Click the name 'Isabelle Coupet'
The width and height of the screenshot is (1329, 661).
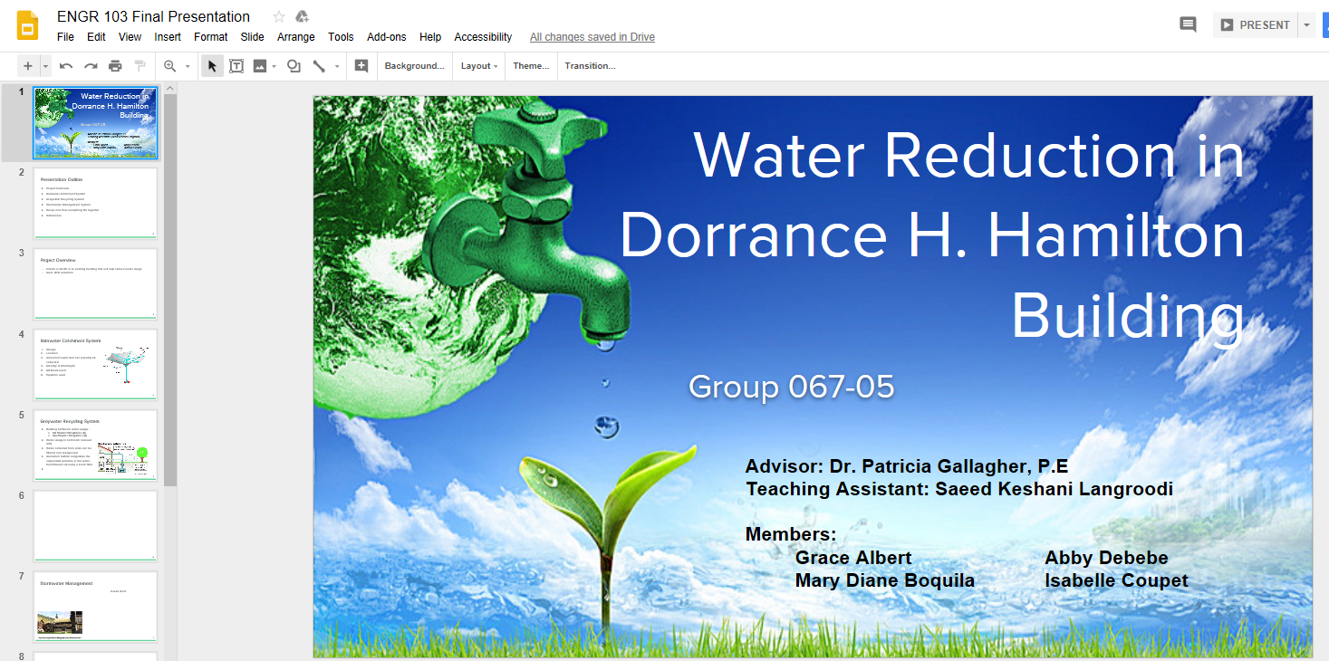(x=1116, y=580)
